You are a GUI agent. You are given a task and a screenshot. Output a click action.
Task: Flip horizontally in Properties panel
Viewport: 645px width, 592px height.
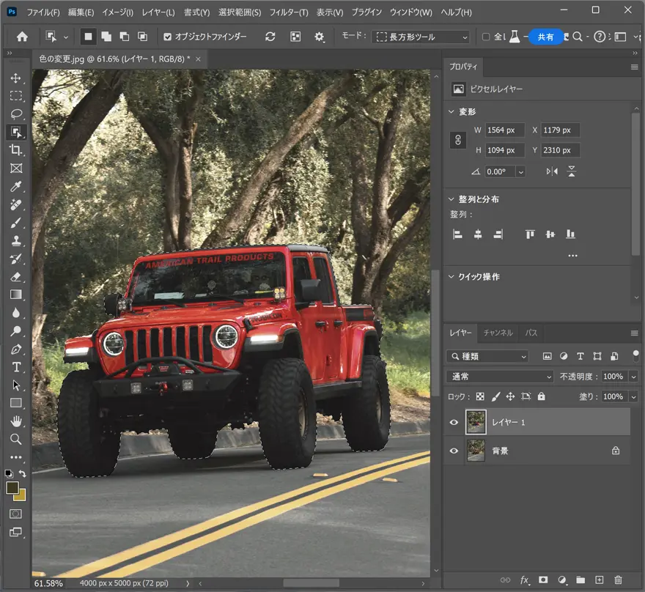(x=552, y=171)
